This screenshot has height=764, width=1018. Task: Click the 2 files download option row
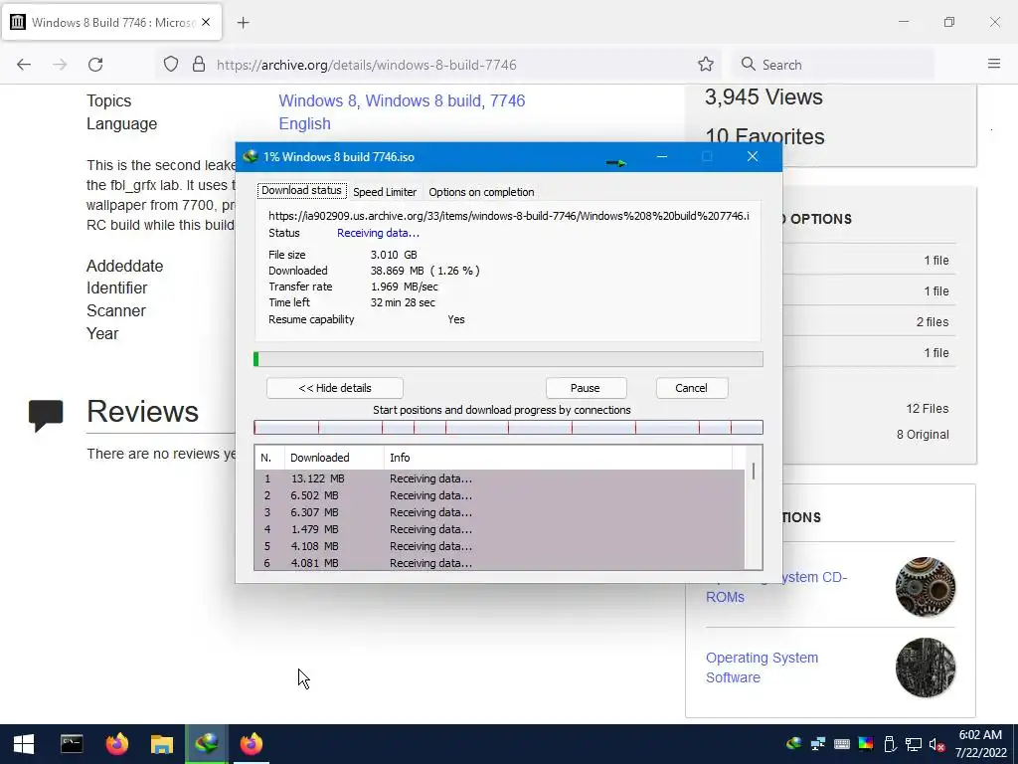[870, 321]
